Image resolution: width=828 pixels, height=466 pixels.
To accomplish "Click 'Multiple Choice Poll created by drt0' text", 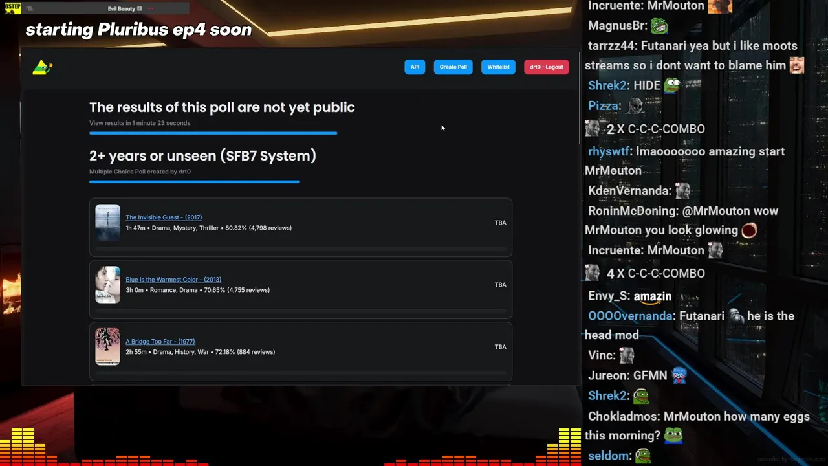I will (x=140, y=172).
